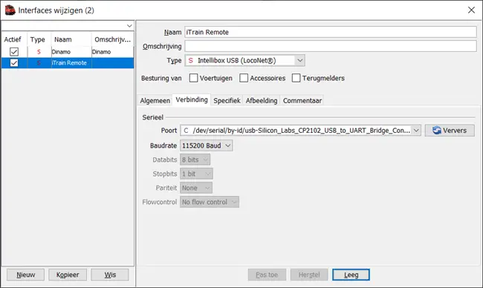Click the Leeg button
Viewport: 483px width, 288px height.
pyautogui.click(x=351, y=275)
